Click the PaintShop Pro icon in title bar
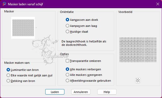Image resolution: width=162 pixels, height=98 pixels. [x=4, y=4]
